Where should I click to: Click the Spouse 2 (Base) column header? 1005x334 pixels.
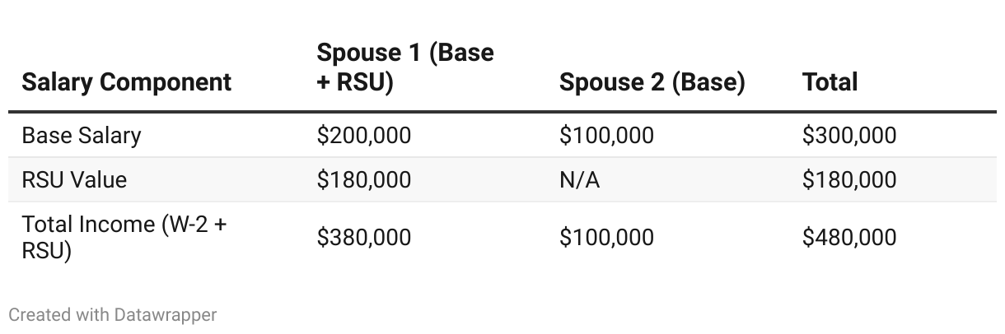(652, 82)
